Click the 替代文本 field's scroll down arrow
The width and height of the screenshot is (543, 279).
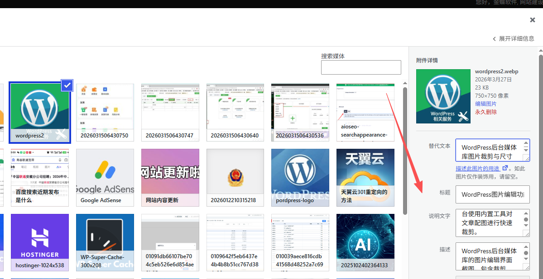pyautogui.click(x=526, y=150)
